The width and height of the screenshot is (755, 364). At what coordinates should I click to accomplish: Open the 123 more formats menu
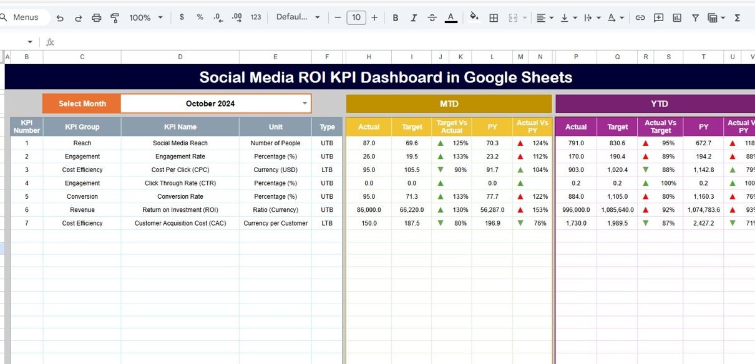pyautogui.click(x=256, y=17)
